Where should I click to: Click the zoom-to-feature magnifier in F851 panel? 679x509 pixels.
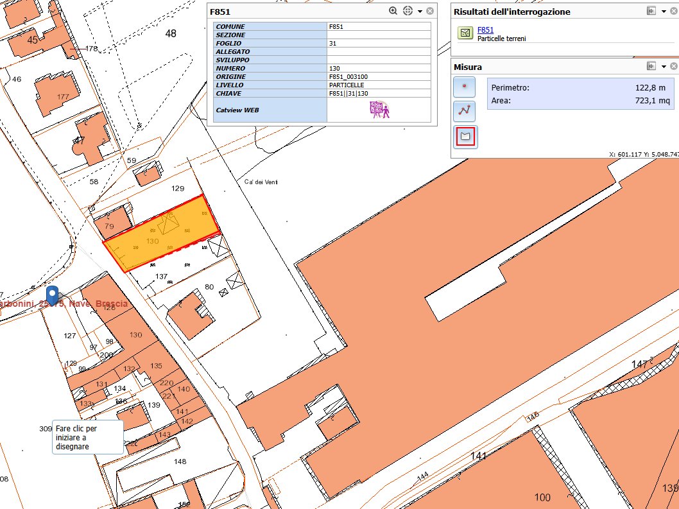click(393, 11)
